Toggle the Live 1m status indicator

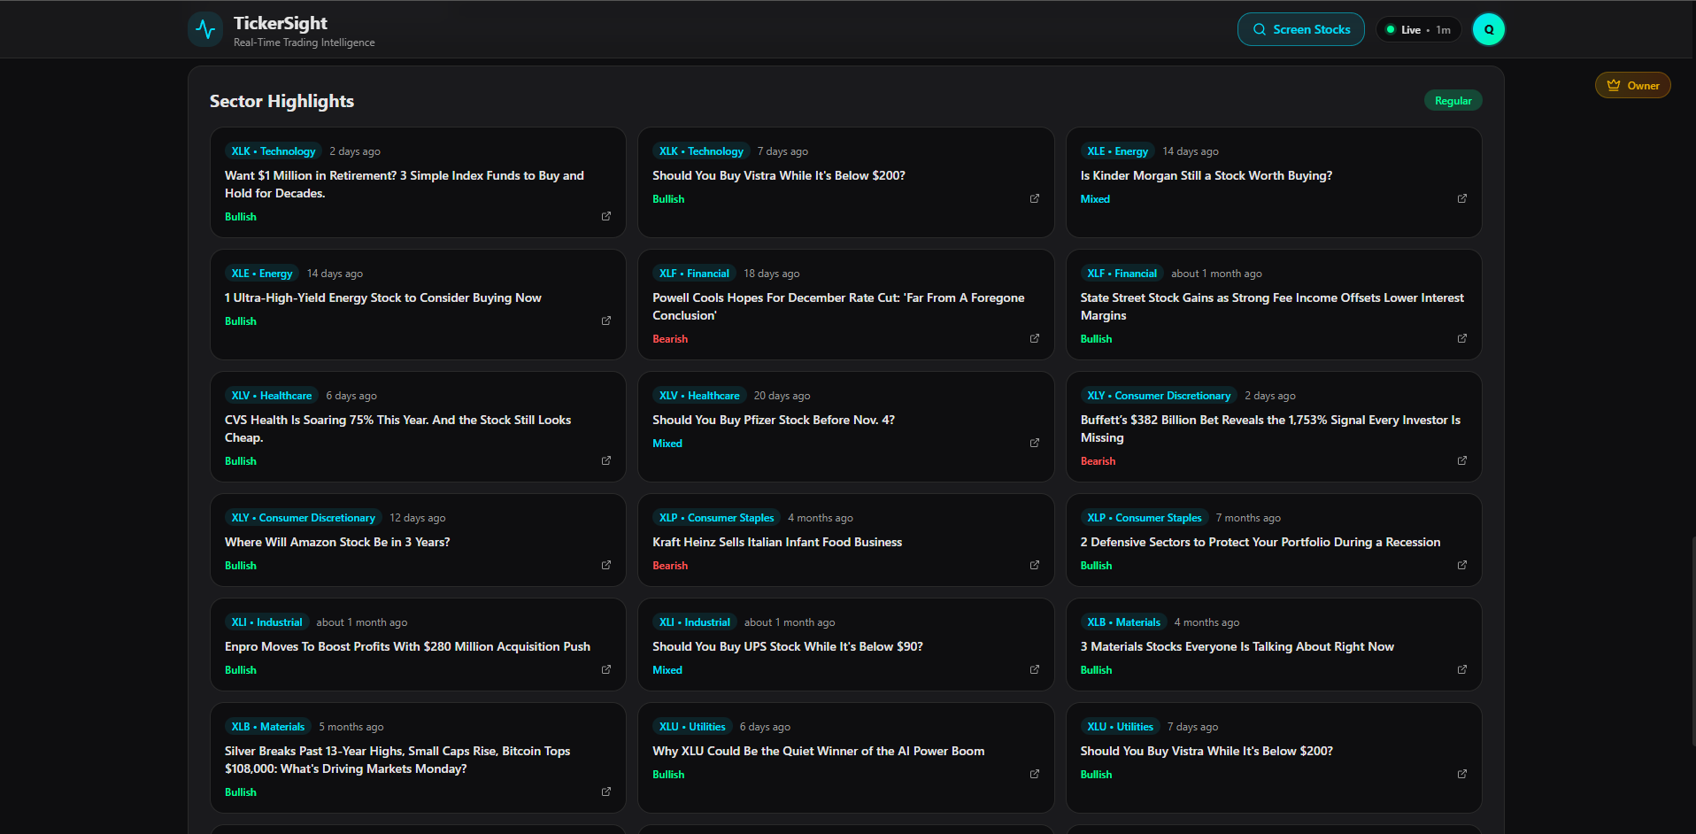click(1418, 29)
